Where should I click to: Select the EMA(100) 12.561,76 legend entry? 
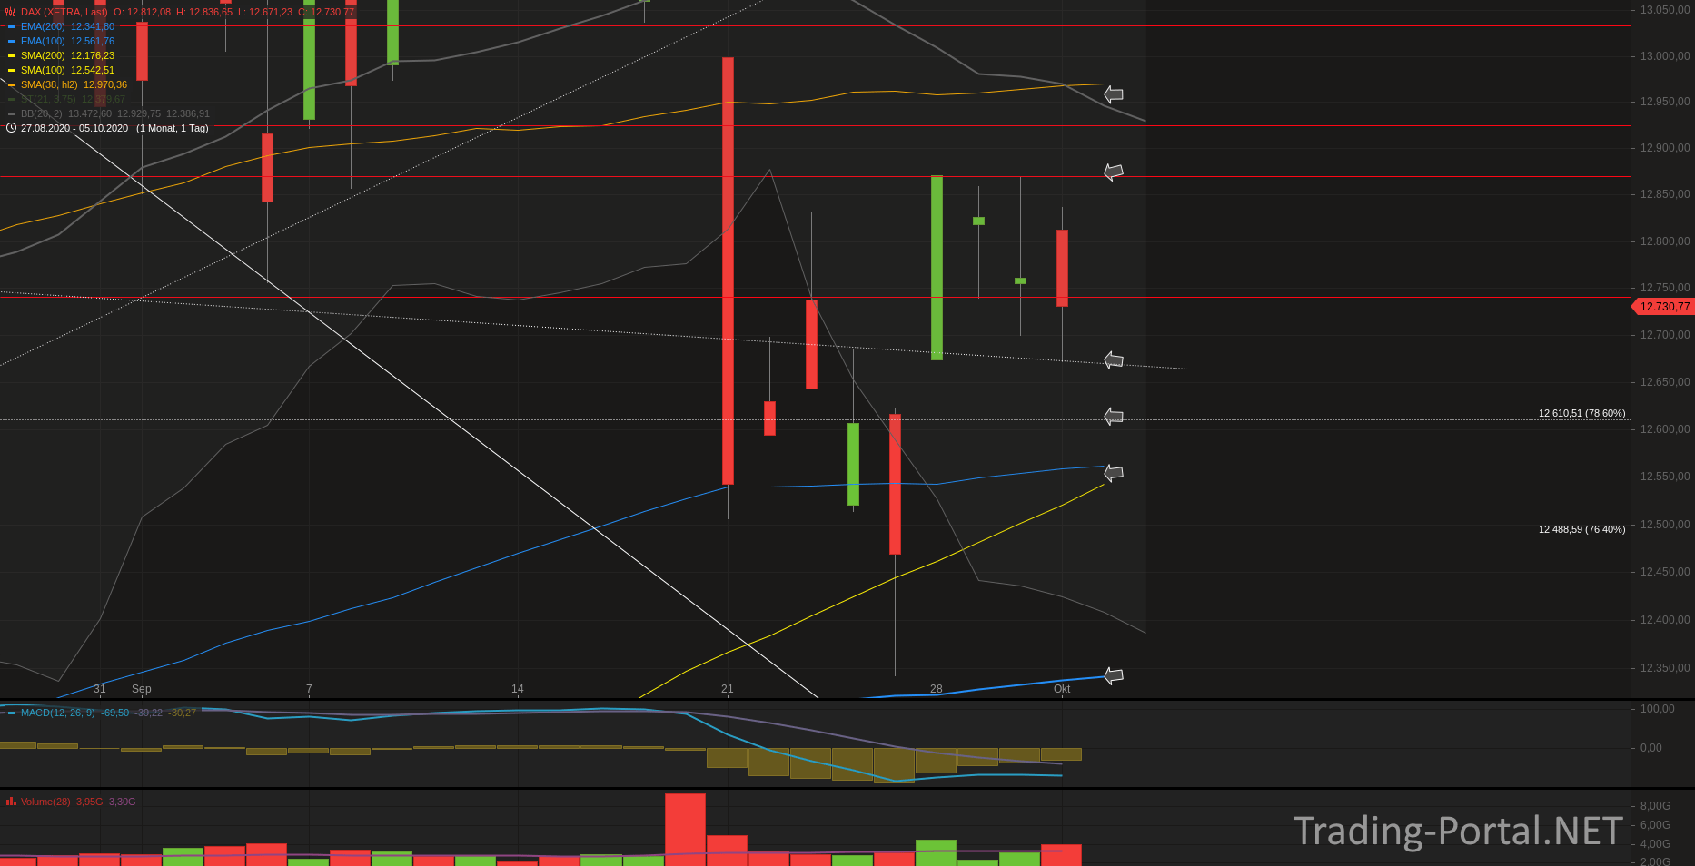point(68,41)
